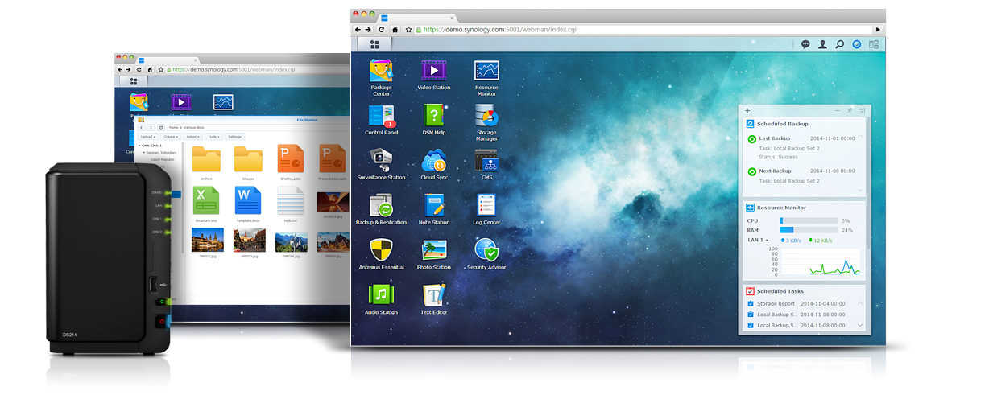The image size is (989, 399).
Task: Open the notifications speech bubble icon
Action: point(805,45)
